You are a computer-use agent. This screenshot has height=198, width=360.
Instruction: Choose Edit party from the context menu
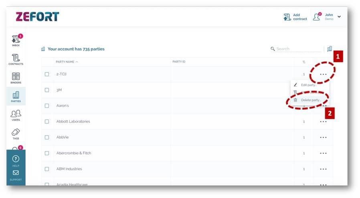pos(310,85)
